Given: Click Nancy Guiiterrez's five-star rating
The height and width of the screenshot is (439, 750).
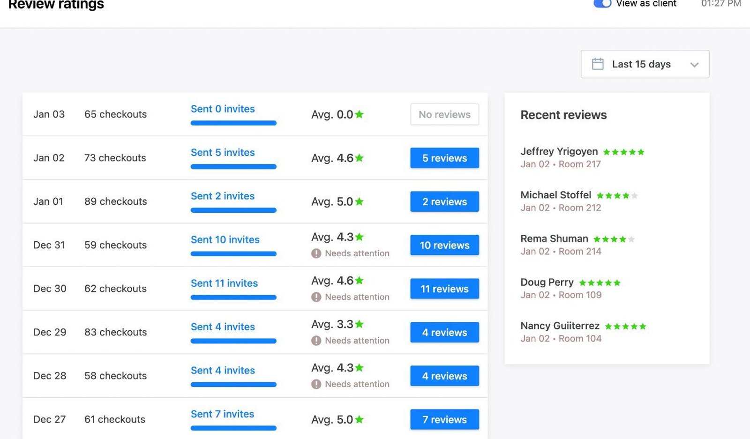Looking at the screenshot, I should (626, 326).
